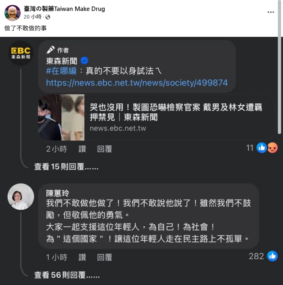Expand 查看 56 則回覆 replies

coord(67,275)
